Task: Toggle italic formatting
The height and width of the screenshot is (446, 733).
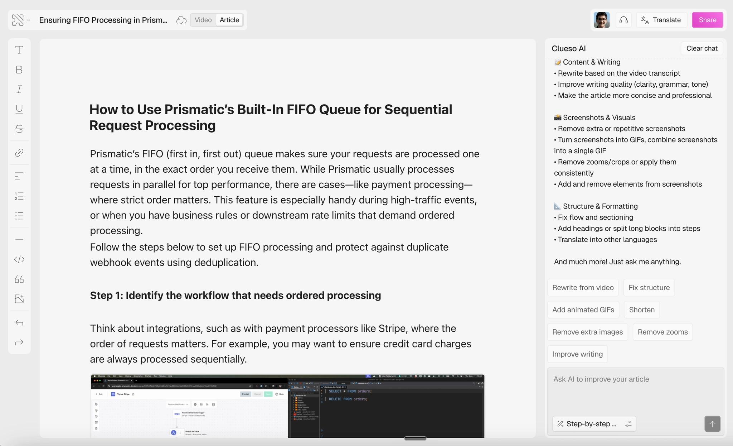Action: tap(19, 89)
